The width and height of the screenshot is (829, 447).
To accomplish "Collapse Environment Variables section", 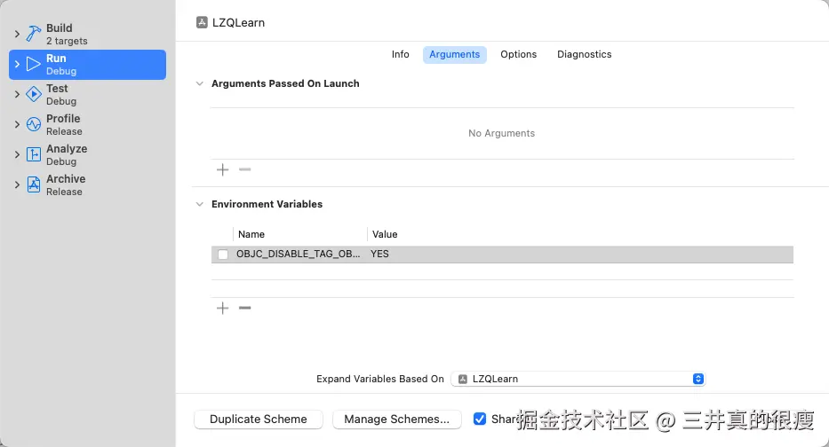I will [199, 204].
